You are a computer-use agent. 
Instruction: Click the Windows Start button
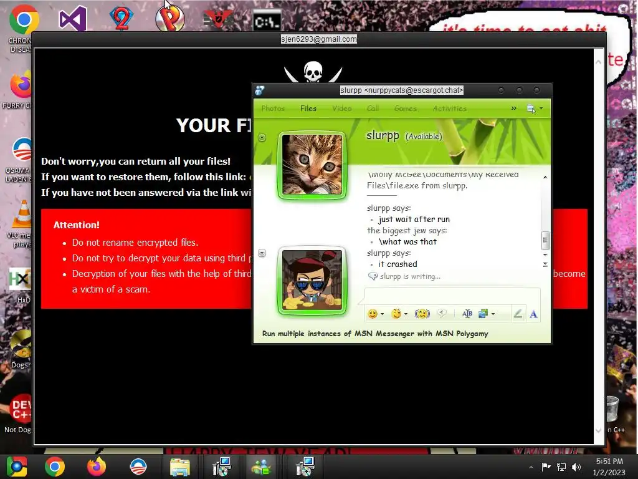(x=16, y=467)
